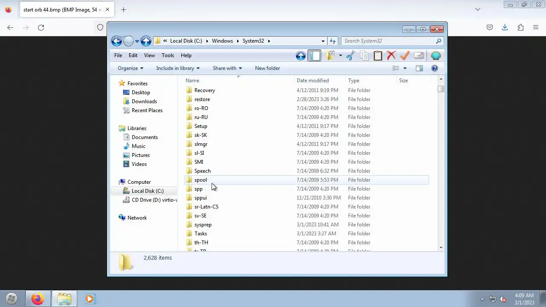The height and width of the screenshot is (307, 546).
Task: Open the Share with dropdown
Action: pyautogui.click(x=227, y=68)
